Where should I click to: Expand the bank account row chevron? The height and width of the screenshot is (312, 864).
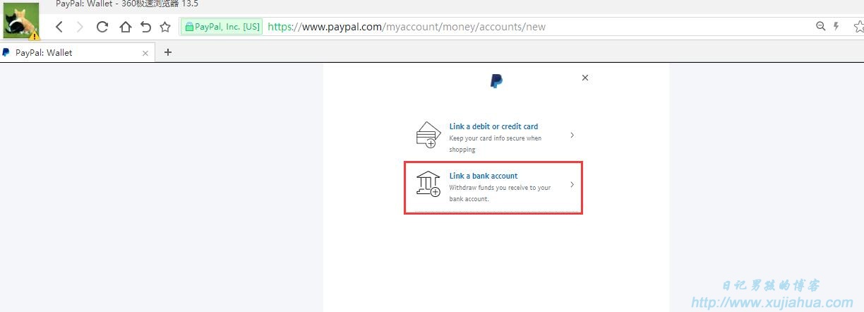572,185
